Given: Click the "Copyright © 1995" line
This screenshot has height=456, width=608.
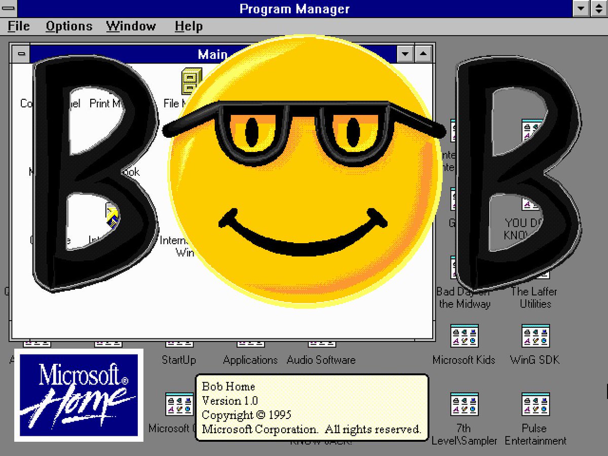Looking at the screenshot, I should 247,415.
